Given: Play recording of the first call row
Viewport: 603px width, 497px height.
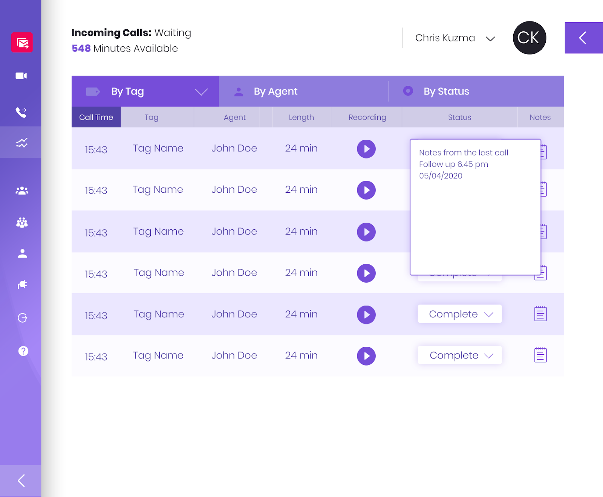Looking at the screenshot, I should coord(366,149).
